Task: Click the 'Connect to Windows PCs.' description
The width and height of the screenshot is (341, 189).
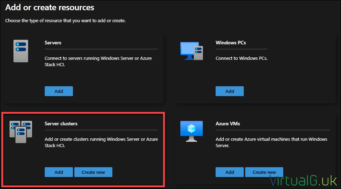Action: pyautogui.click(x=241, y=58)
